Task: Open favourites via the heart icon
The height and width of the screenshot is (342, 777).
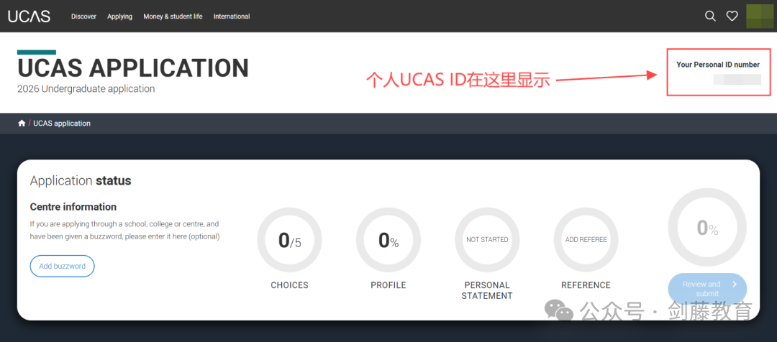Action: (x=732, y=16)
